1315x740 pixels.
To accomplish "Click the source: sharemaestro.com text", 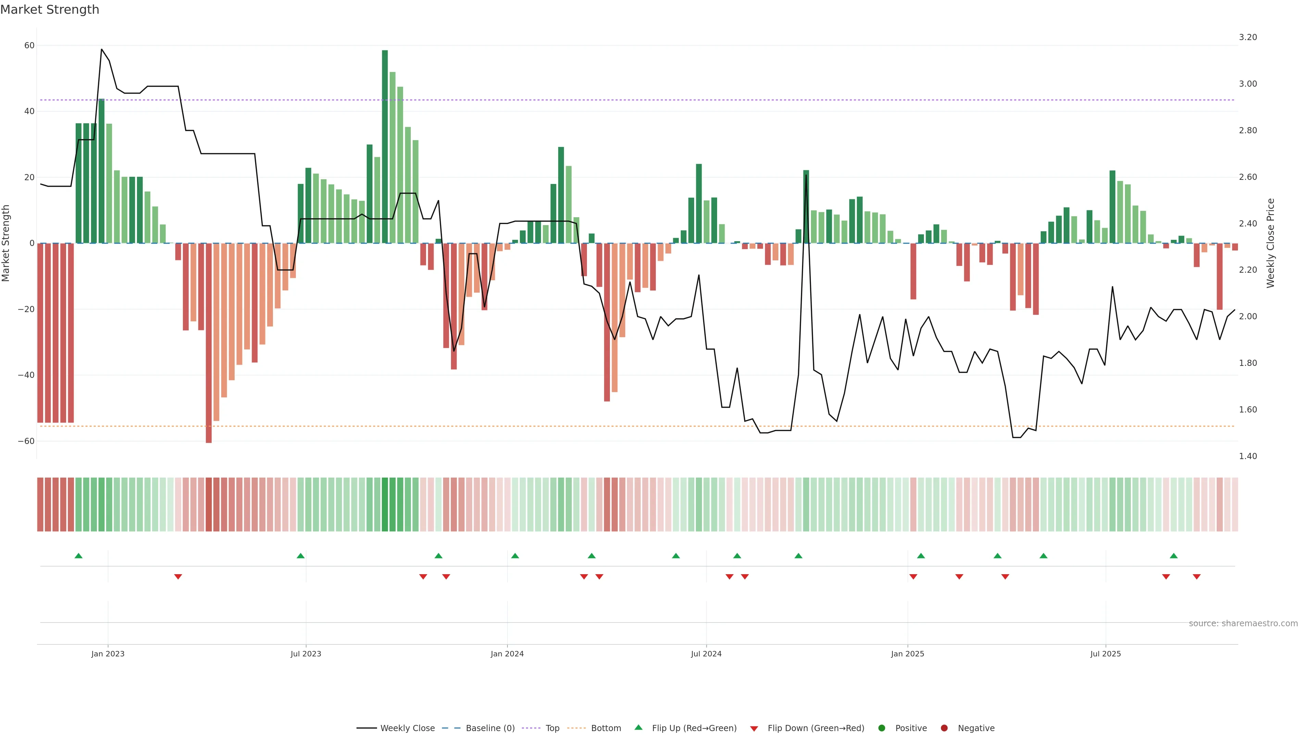I will tap(1243, 623).
